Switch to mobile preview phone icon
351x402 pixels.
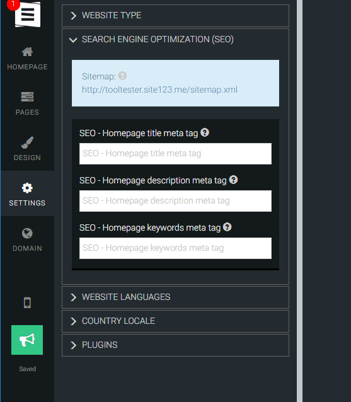[27, 303]
